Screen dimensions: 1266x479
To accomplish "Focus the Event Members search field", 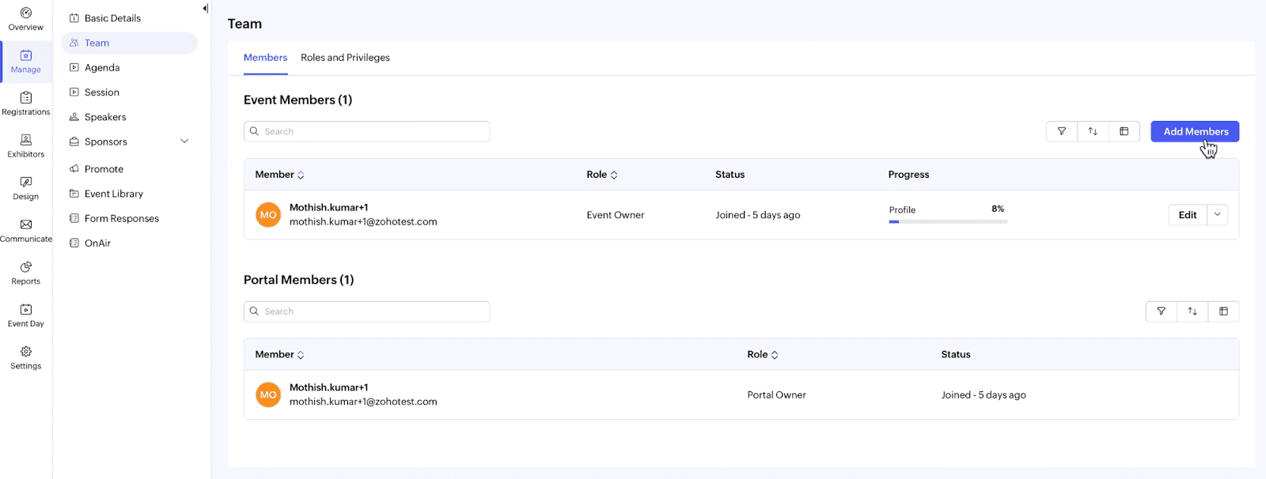I will pos(366,131).
